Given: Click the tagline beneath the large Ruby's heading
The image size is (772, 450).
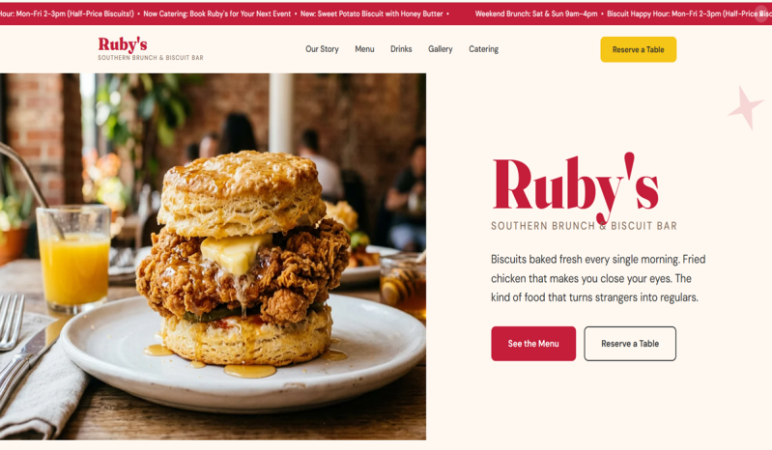Looking at the screenshot, I should click(584, 226).
